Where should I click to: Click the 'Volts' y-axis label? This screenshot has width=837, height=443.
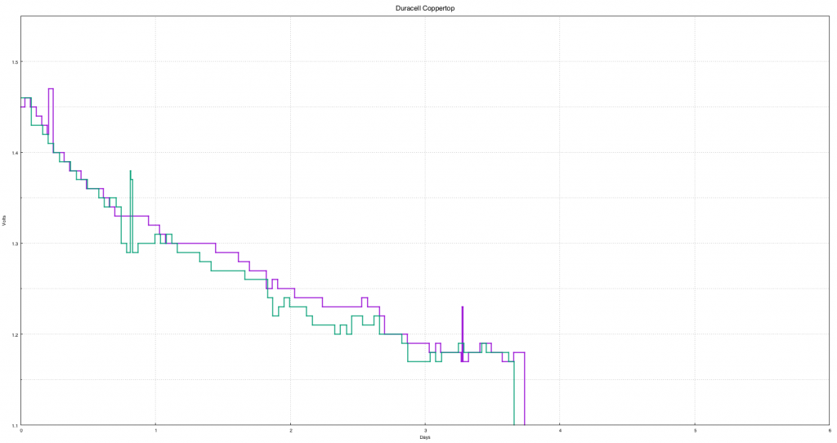[4, 221]
